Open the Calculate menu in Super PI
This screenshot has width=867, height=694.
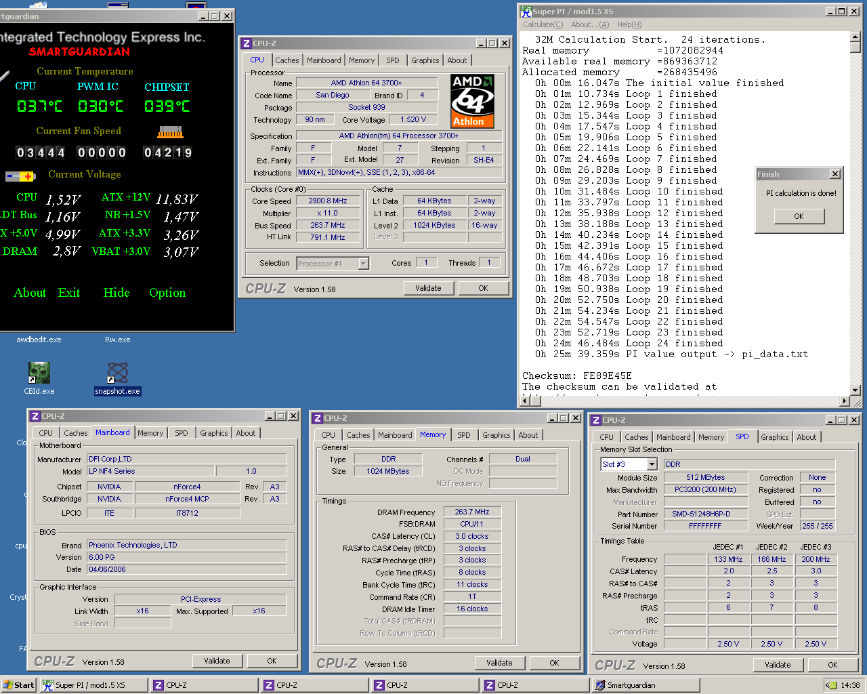pyautogui.click(x=543, y=24)
